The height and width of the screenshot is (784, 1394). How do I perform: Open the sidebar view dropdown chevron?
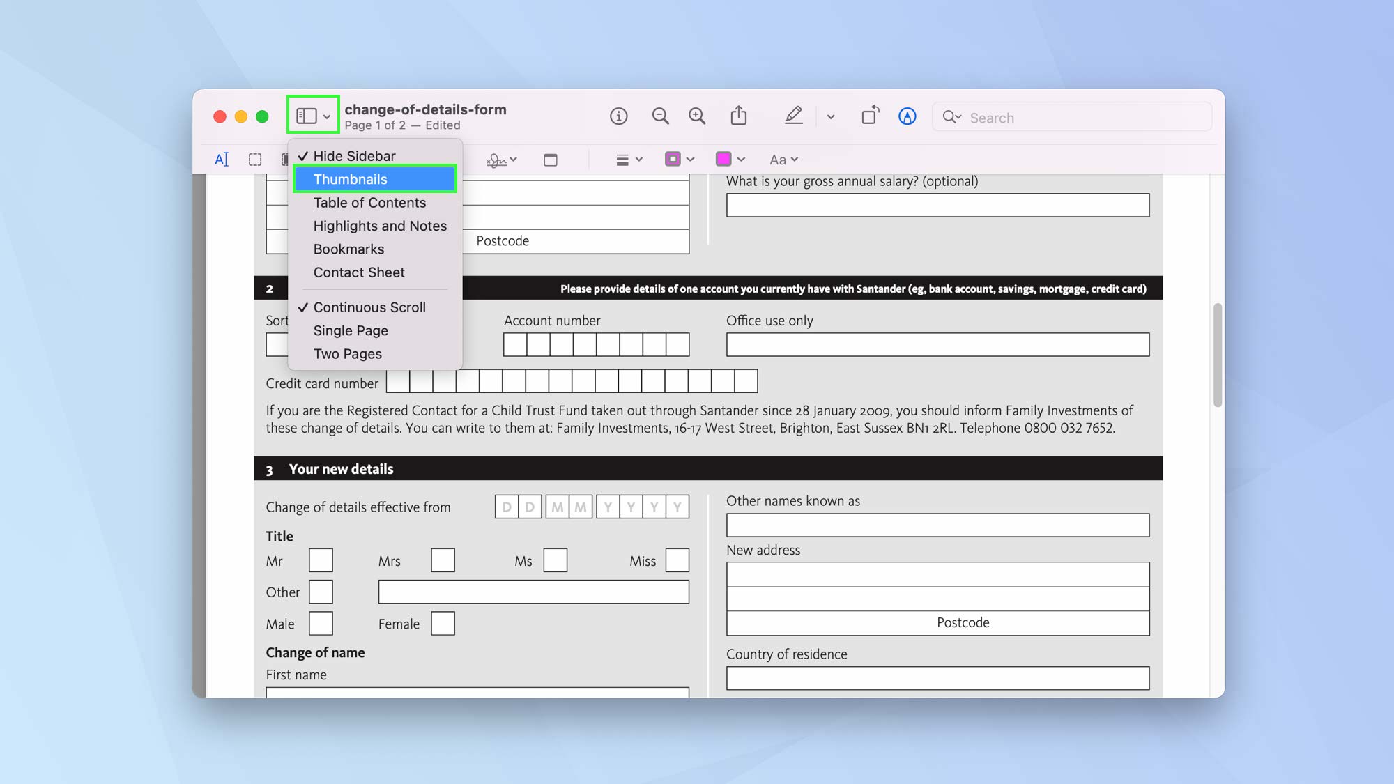(326, 115)
